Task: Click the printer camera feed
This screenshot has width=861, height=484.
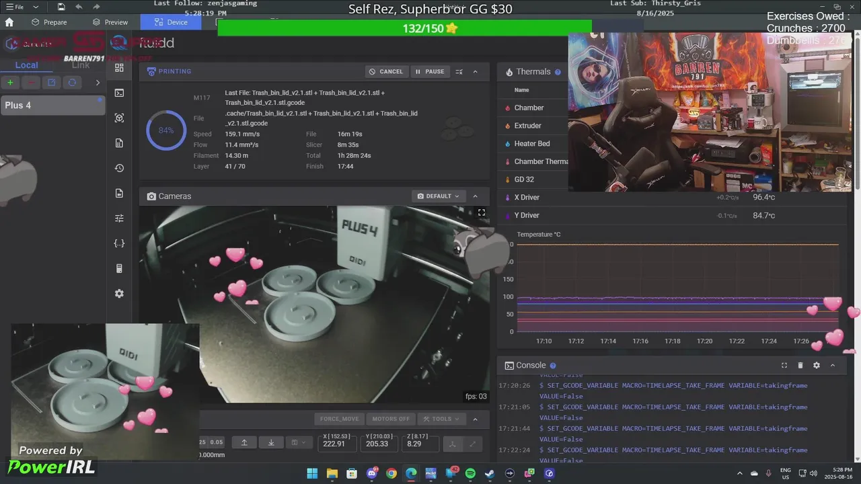Action: pos(314,305)
